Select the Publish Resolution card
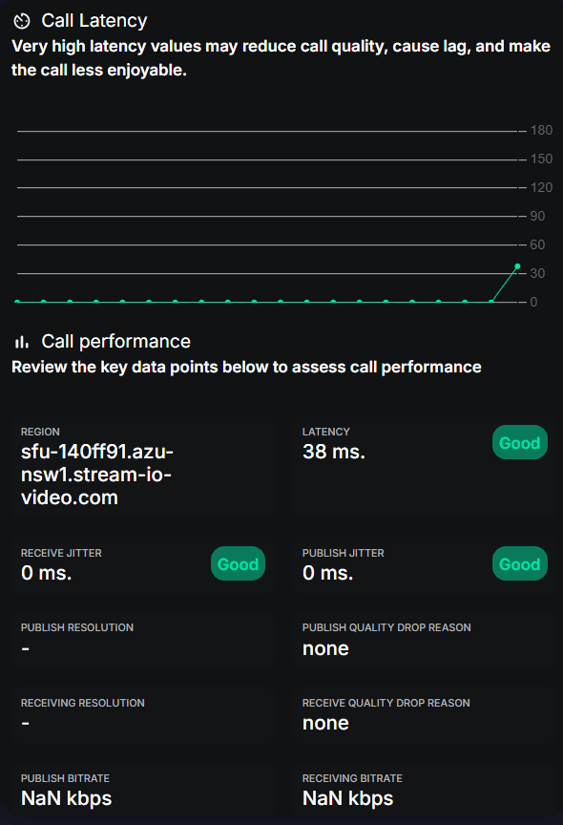Image resolution: width=563 pixels, height=825 pixels. click(142, 640)
